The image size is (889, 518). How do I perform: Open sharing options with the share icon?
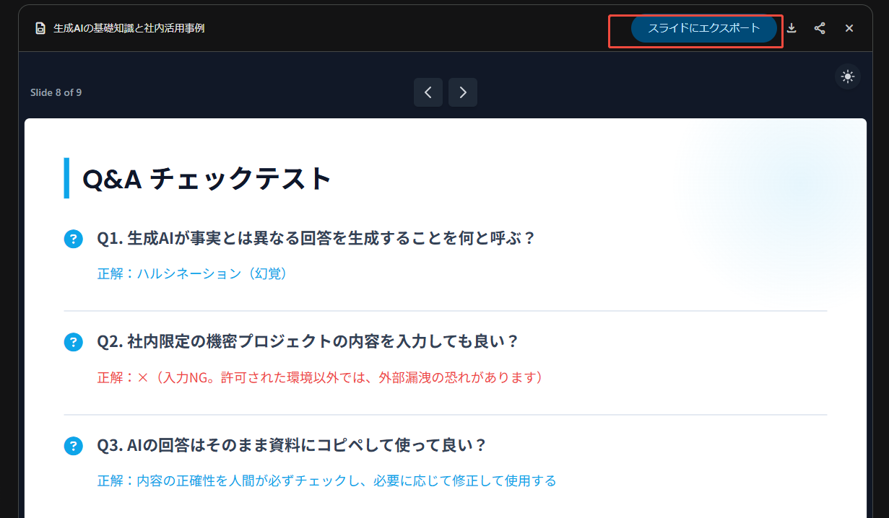point(820,28)
